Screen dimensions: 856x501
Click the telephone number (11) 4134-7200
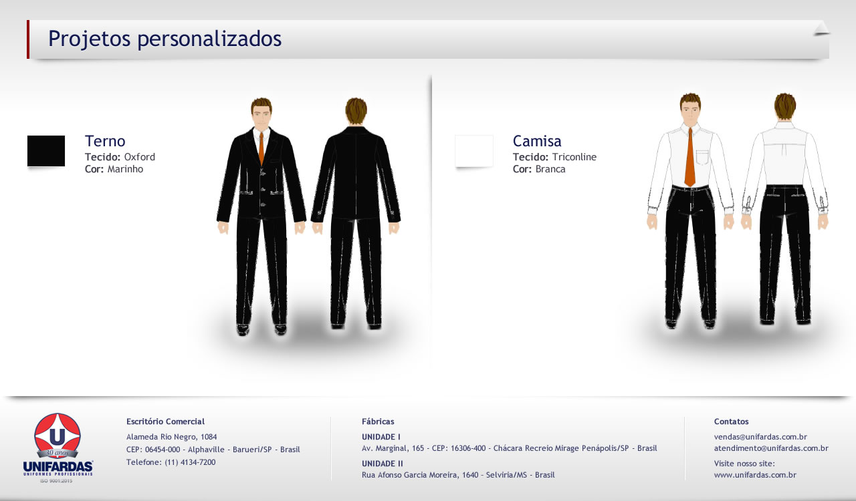pyautogui.click(x=190, y=462)
